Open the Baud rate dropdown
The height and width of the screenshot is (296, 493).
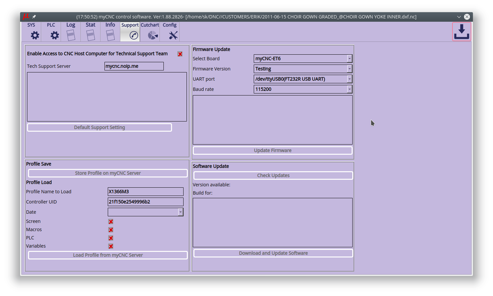point(349,89)
